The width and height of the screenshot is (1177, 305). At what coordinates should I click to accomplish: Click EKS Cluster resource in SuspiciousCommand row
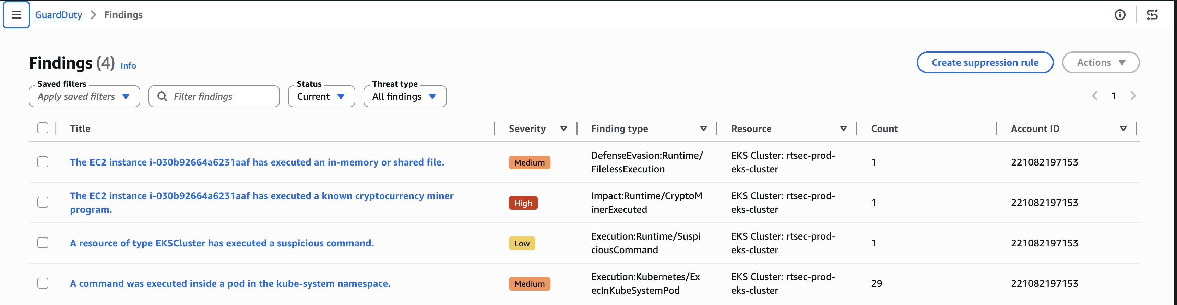pos(783,243)
